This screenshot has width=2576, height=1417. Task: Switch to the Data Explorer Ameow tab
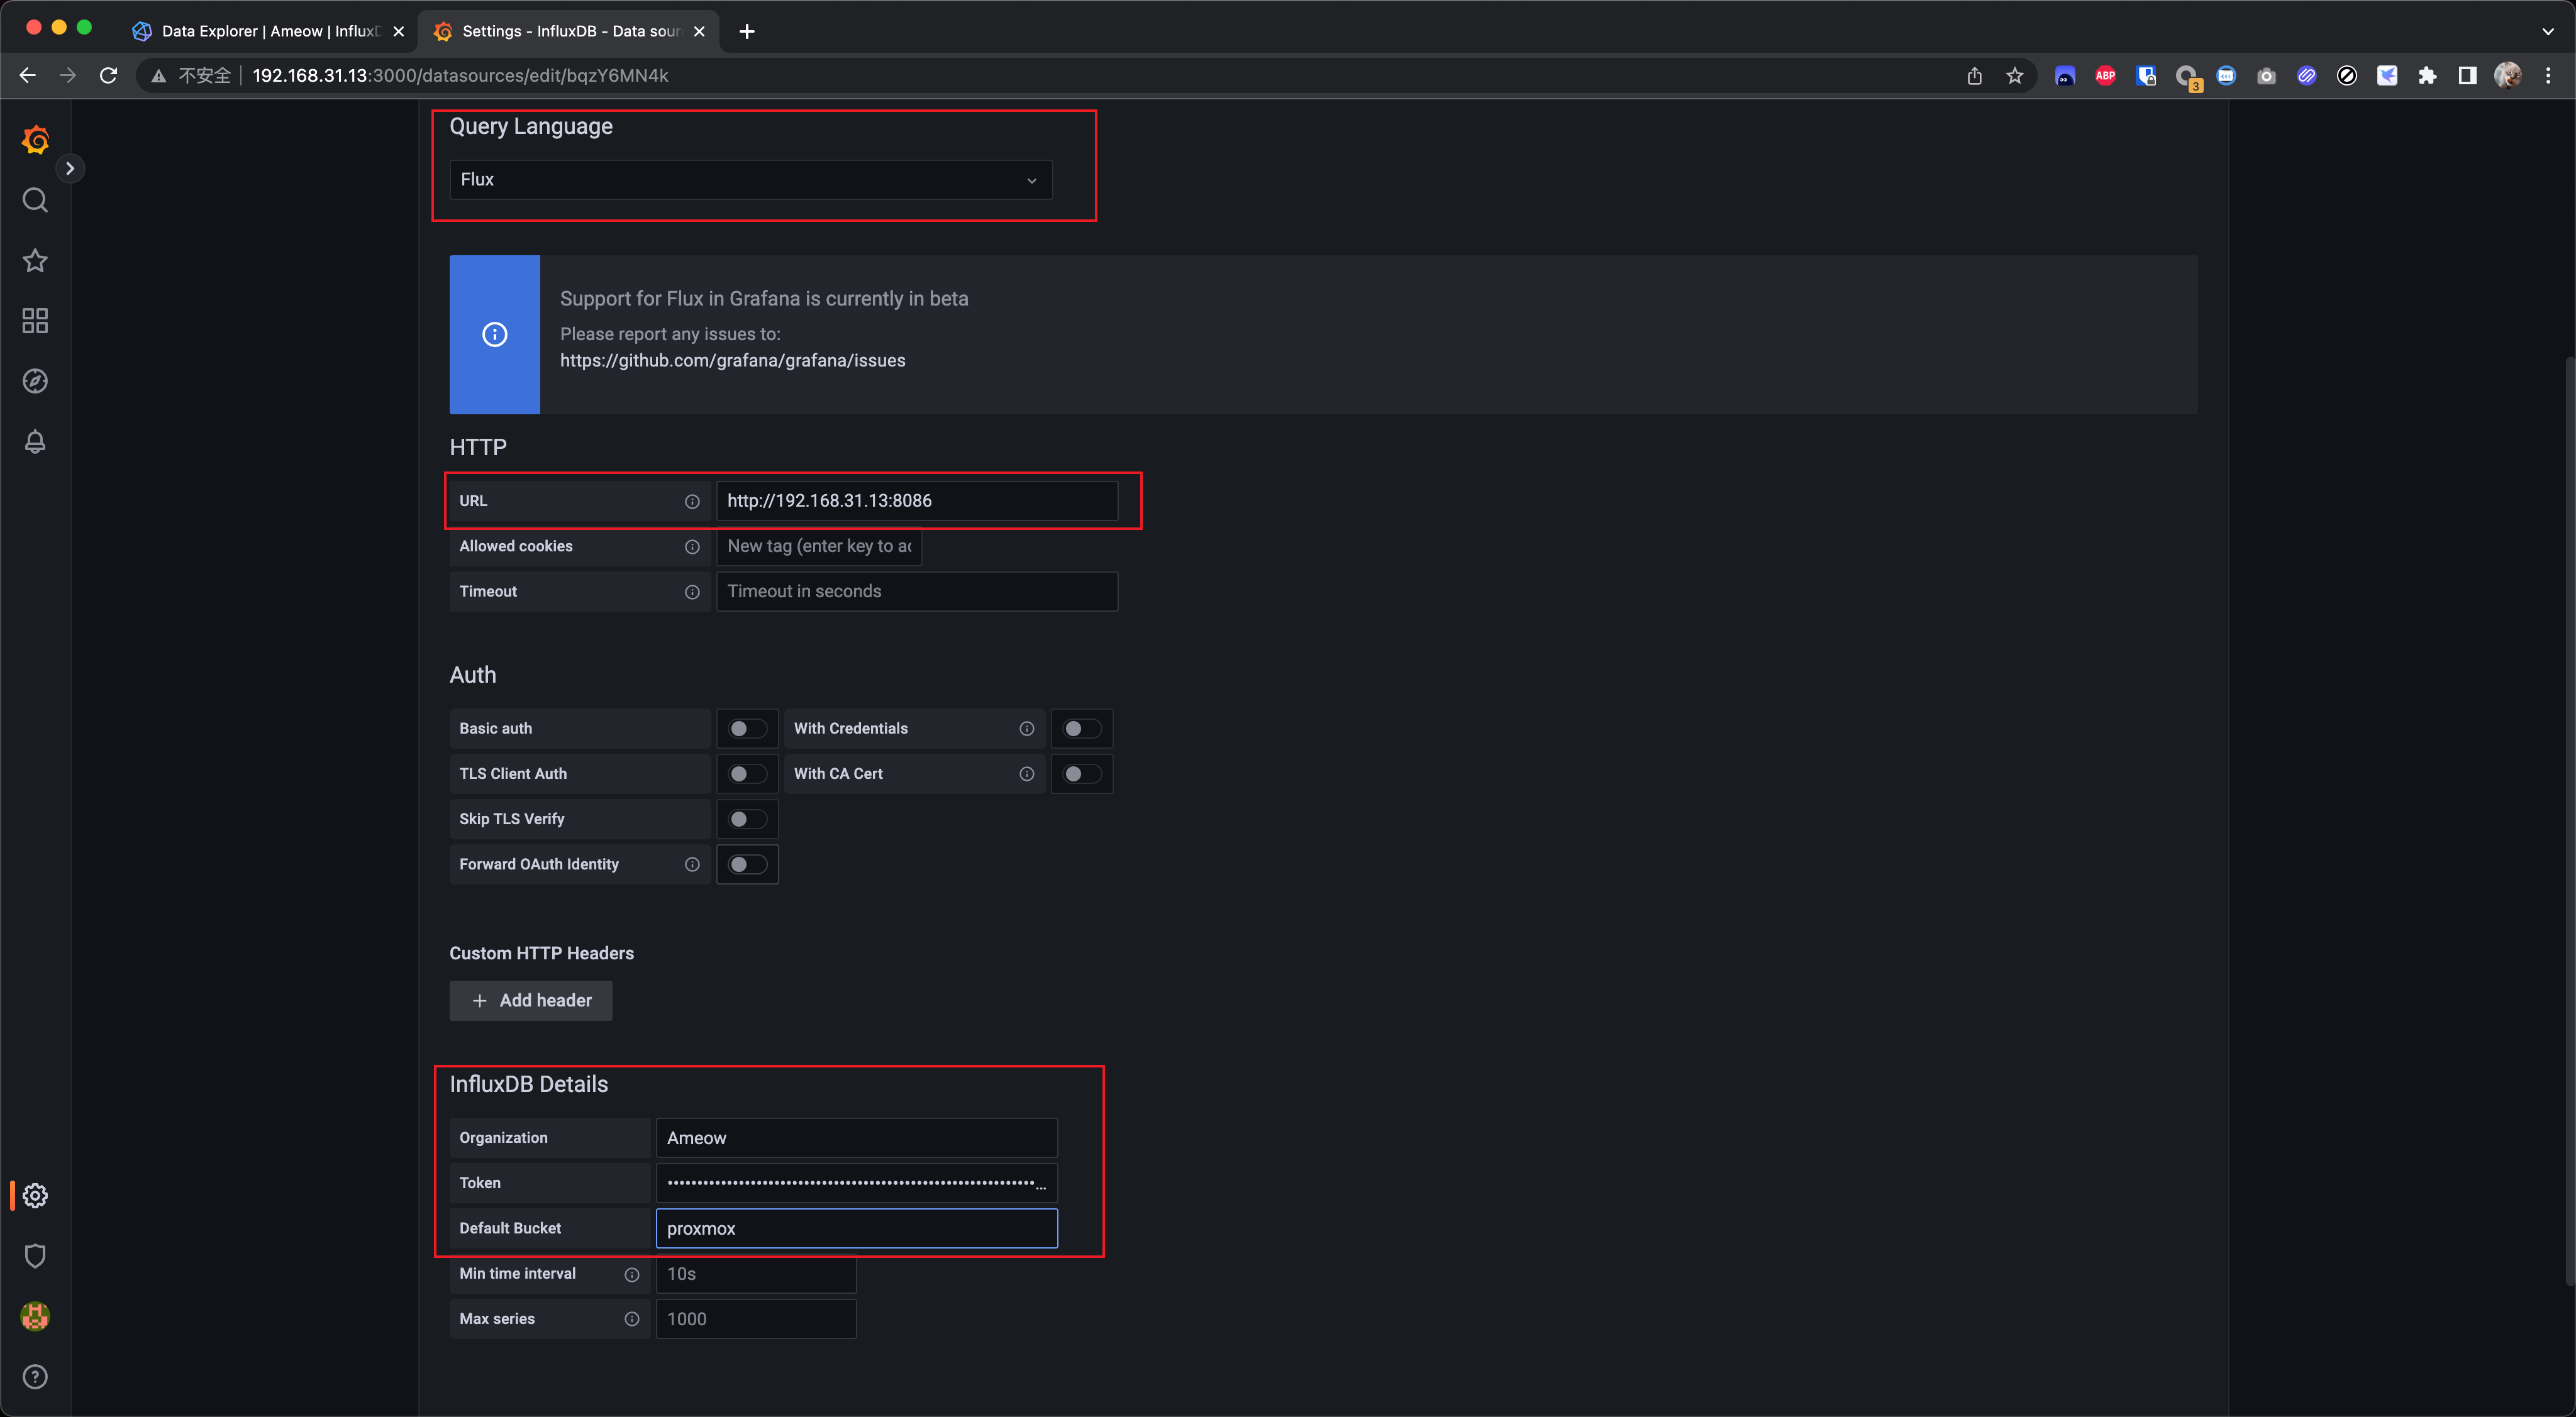pos(268,31)
